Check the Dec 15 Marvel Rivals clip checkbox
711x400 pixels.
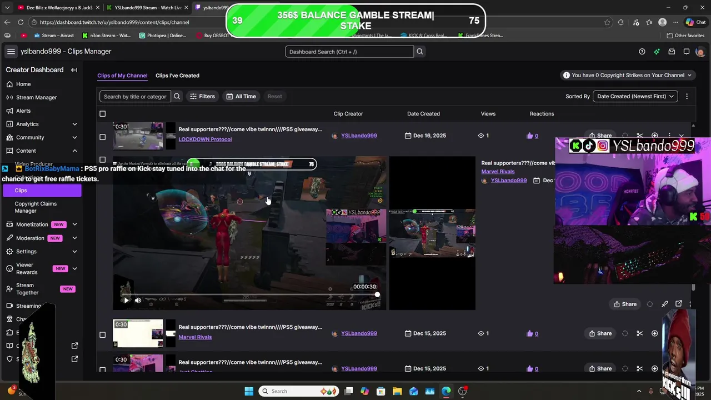[x=102, y=334]
